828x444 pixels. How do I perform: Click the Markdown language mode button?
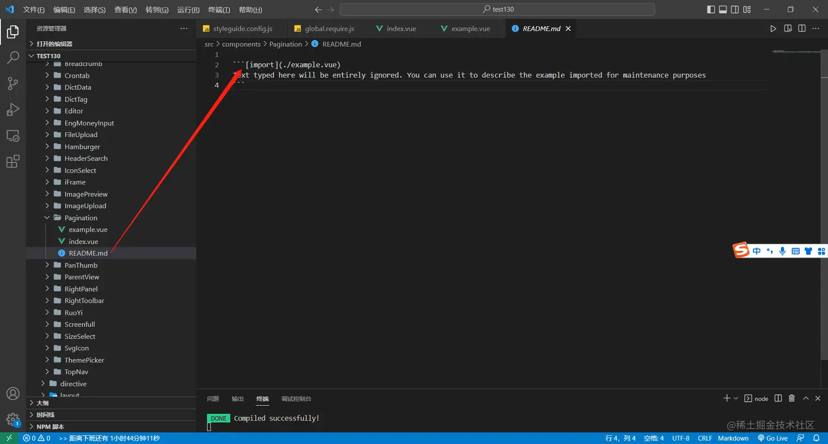(733, 438)
